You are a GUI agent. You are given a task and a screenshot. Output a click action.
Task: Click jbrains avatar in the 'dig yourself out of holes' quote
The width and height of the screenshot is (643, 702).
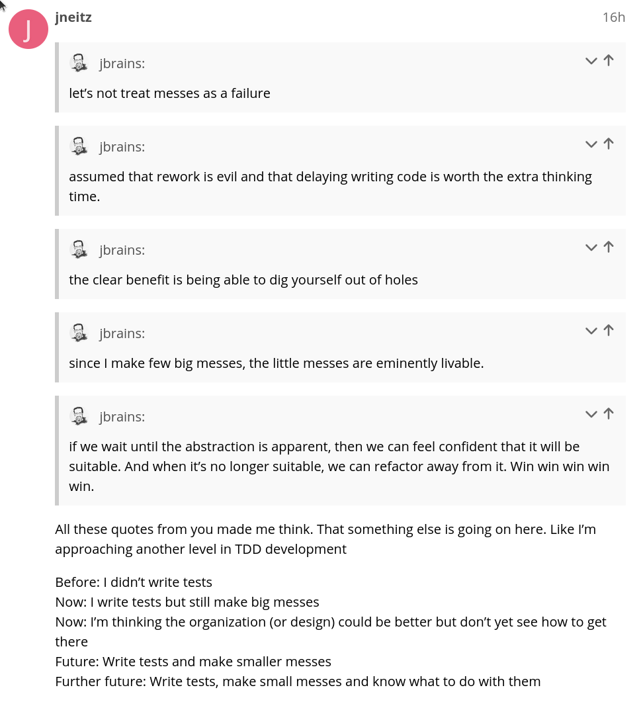[79, 249]
